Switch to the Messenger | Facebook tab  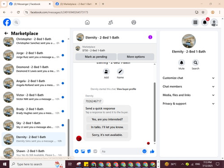pyautogui.click(x=30, y=4)
